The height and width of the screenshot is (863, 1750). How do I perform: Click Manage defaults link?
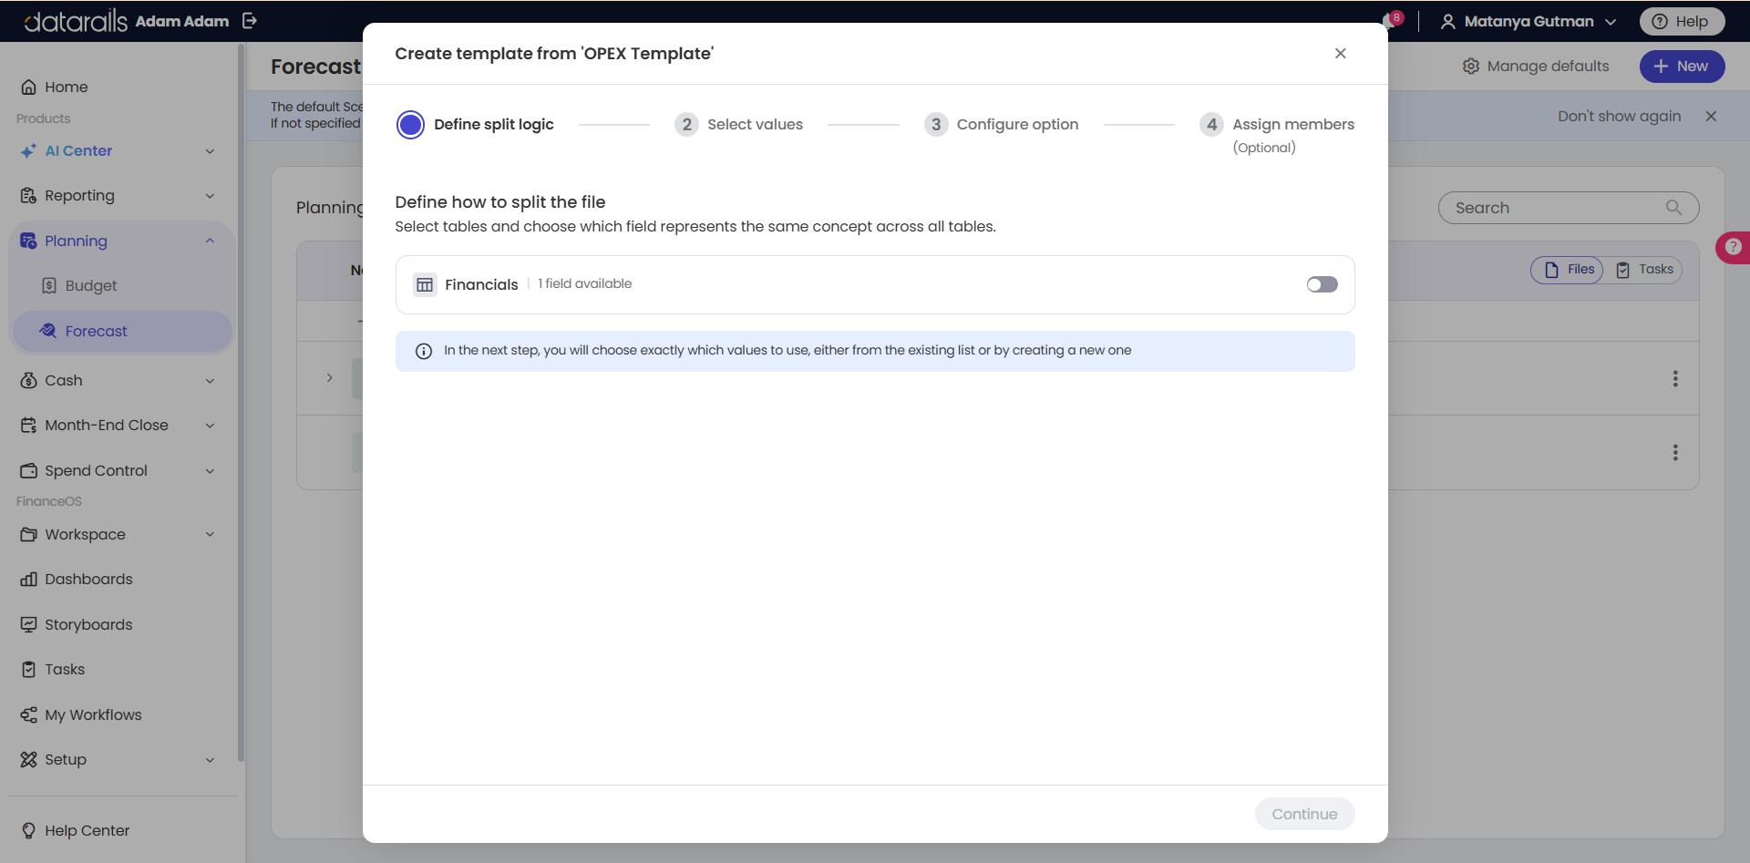click(1536, 67)
